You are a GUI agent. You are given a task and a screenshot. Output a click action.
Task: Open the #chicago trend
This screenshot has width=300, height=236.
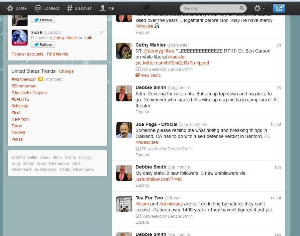tap(20, 106)
